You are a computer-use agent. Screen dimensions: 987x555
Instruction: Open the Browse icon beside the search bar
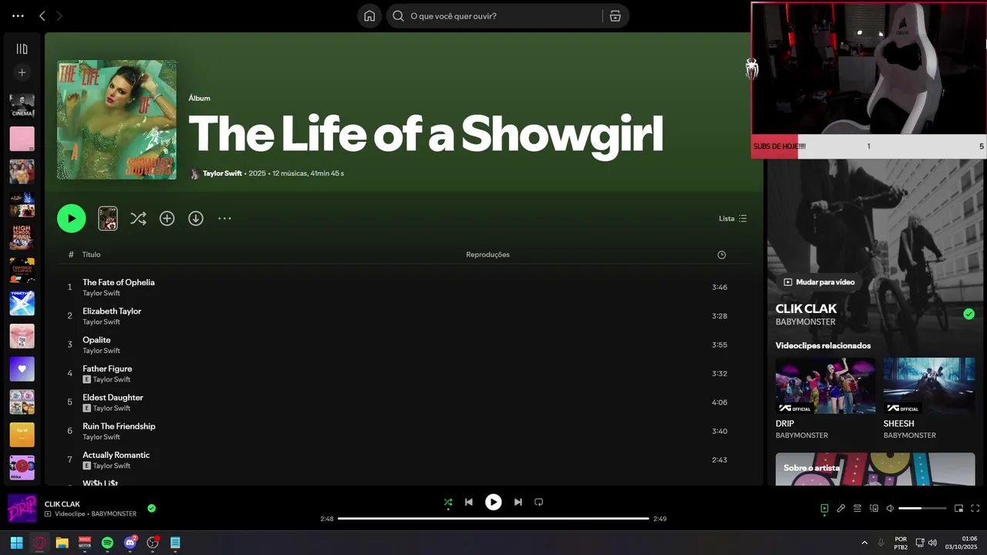click(615, 16)
